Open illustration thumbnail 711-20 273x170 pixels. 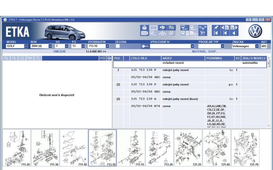point(17,148)
